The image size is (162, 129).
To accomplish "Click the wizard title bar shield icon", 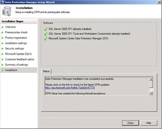I will tap(3, 2).
